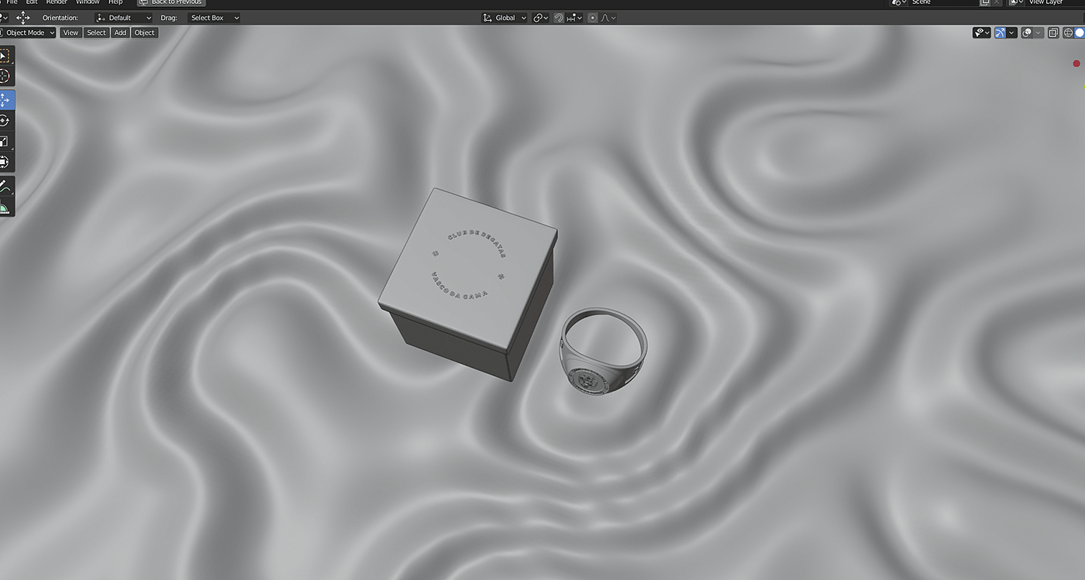Open the Edit menu
The image size is (1085, 580).
click(x=32, y=2)
